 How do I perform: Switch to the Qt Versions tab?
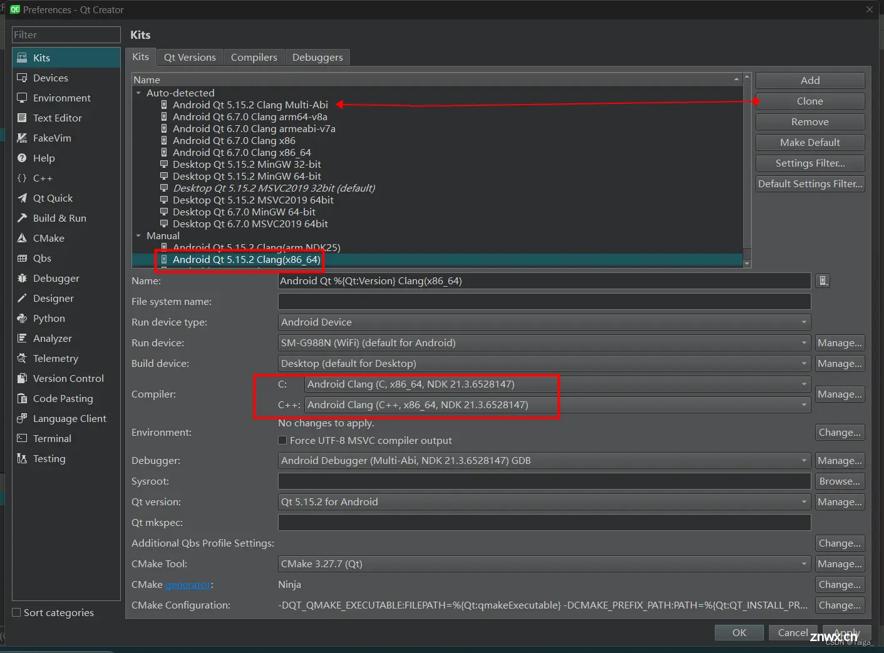190,57
